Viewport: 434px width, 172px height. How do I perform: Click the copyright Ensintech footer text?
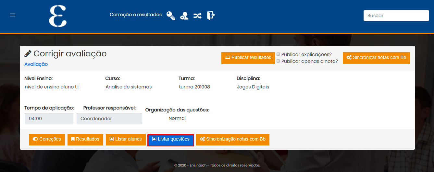[217, 165]
